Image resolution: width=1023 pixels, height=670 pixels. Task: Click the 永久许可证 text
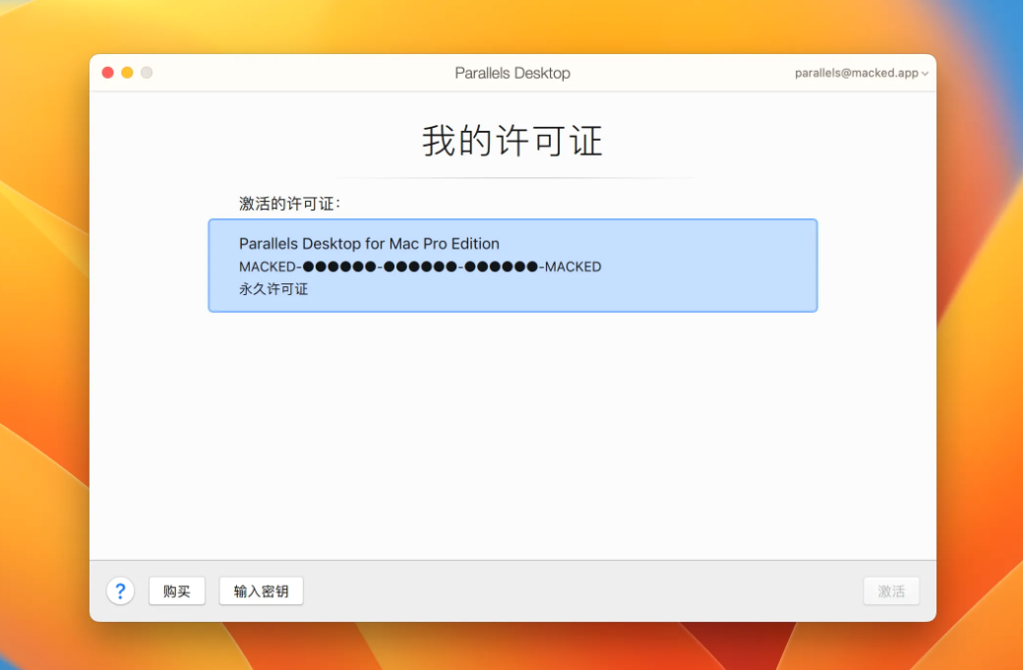click(x=273, y=289)
